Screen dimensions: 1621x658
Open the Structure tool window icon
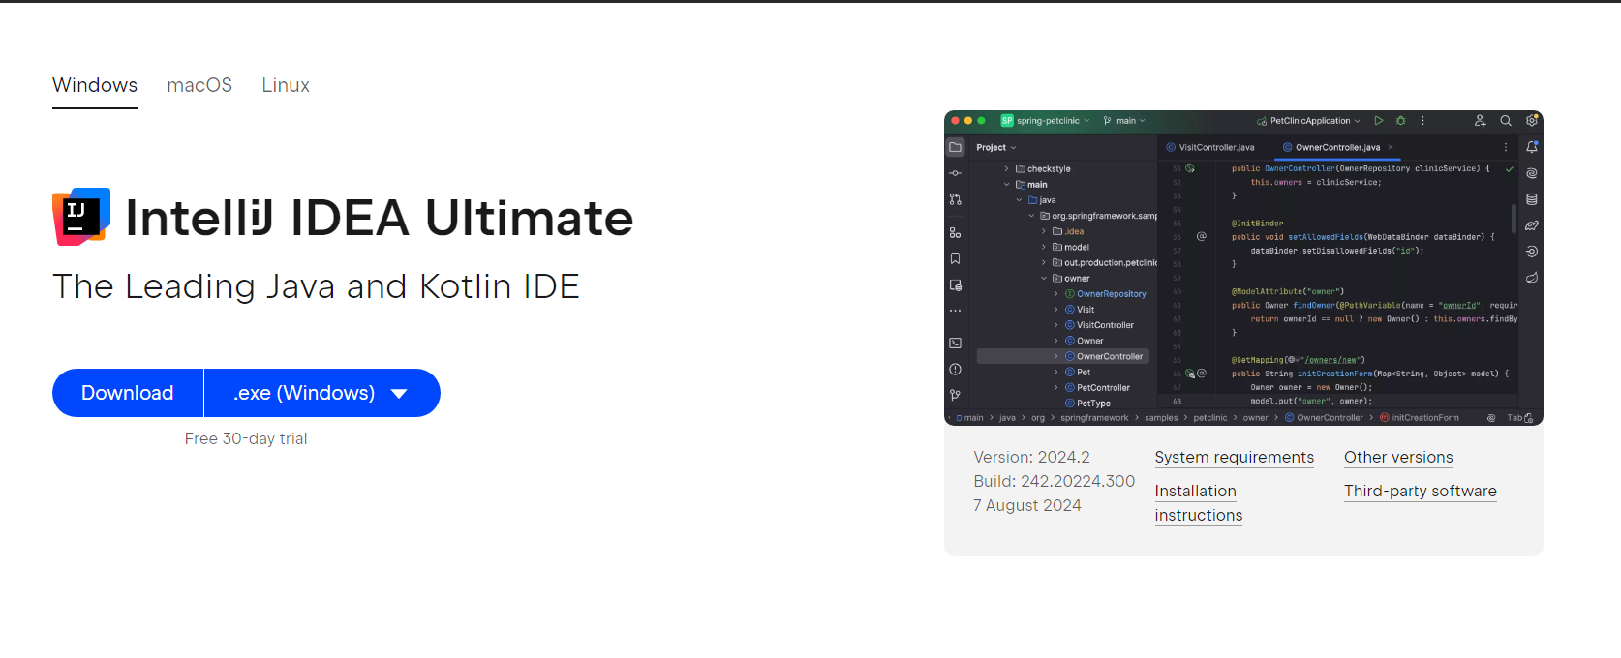tap(956, 233)
